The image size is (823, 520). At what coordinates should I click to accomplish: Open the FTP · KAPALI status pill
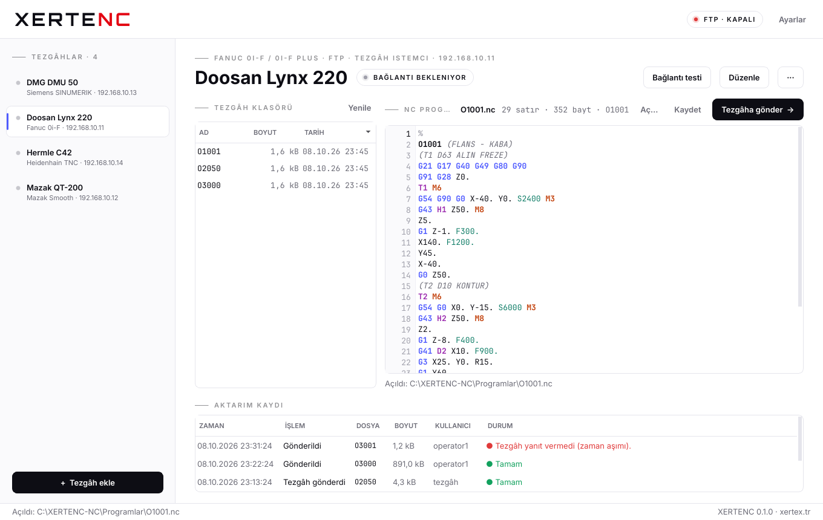[725, 19]
